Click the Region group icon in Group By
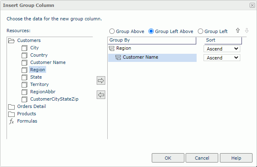 pos(112,48)
